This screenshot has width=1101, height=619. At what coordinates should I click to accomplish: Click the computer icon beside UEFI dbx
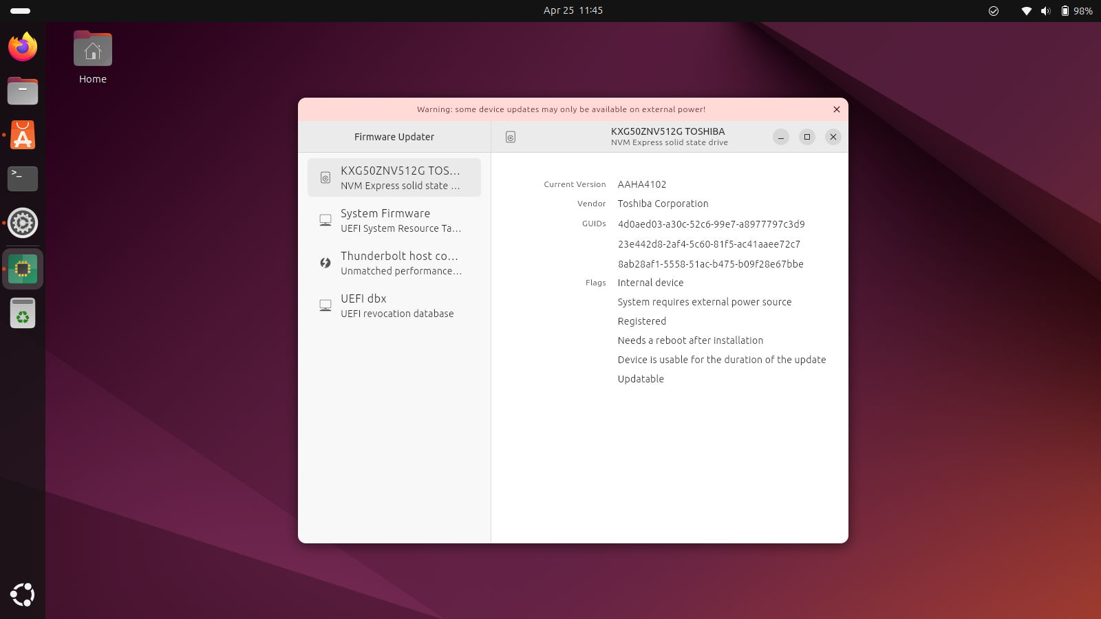point(325,305)
